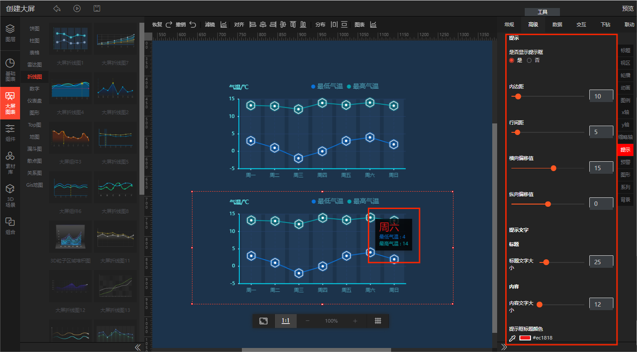Select the 漏斗图 chart category
The image size is (637, 352).
34,149
